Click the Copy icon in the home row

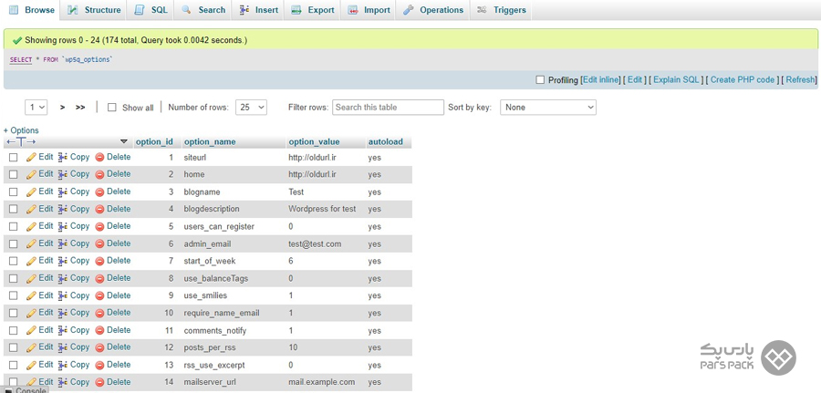[x=63, y=174]
